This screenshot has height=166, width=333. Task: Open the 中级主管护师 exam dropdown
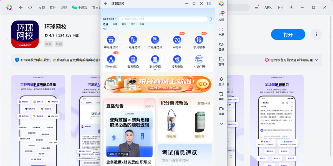point(110,19)
